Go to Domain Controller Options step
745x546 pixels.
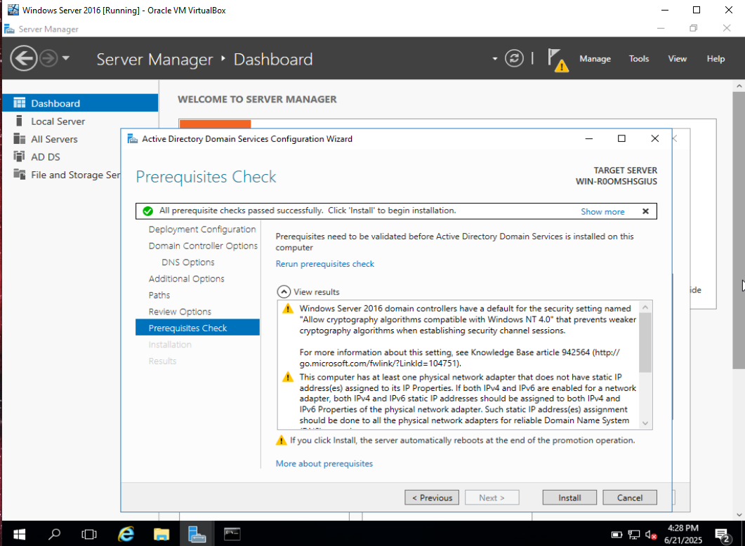(203, 246)
